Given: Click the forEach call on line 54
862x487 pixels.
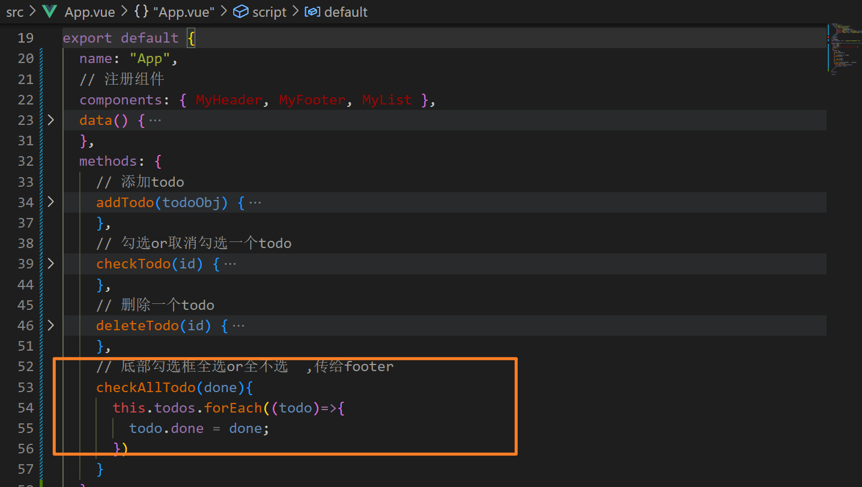Looking at the screenshot, I should [233, 408].
